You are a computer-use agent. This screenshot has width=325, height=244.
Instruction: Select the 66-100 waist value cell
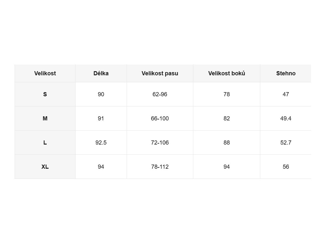[160, 119]
